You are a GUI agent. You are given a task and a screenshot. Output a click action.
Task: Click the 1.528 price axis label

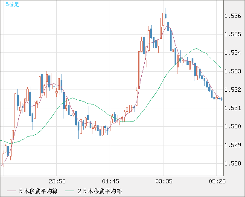pyautogui.click(x=233, y=163)
